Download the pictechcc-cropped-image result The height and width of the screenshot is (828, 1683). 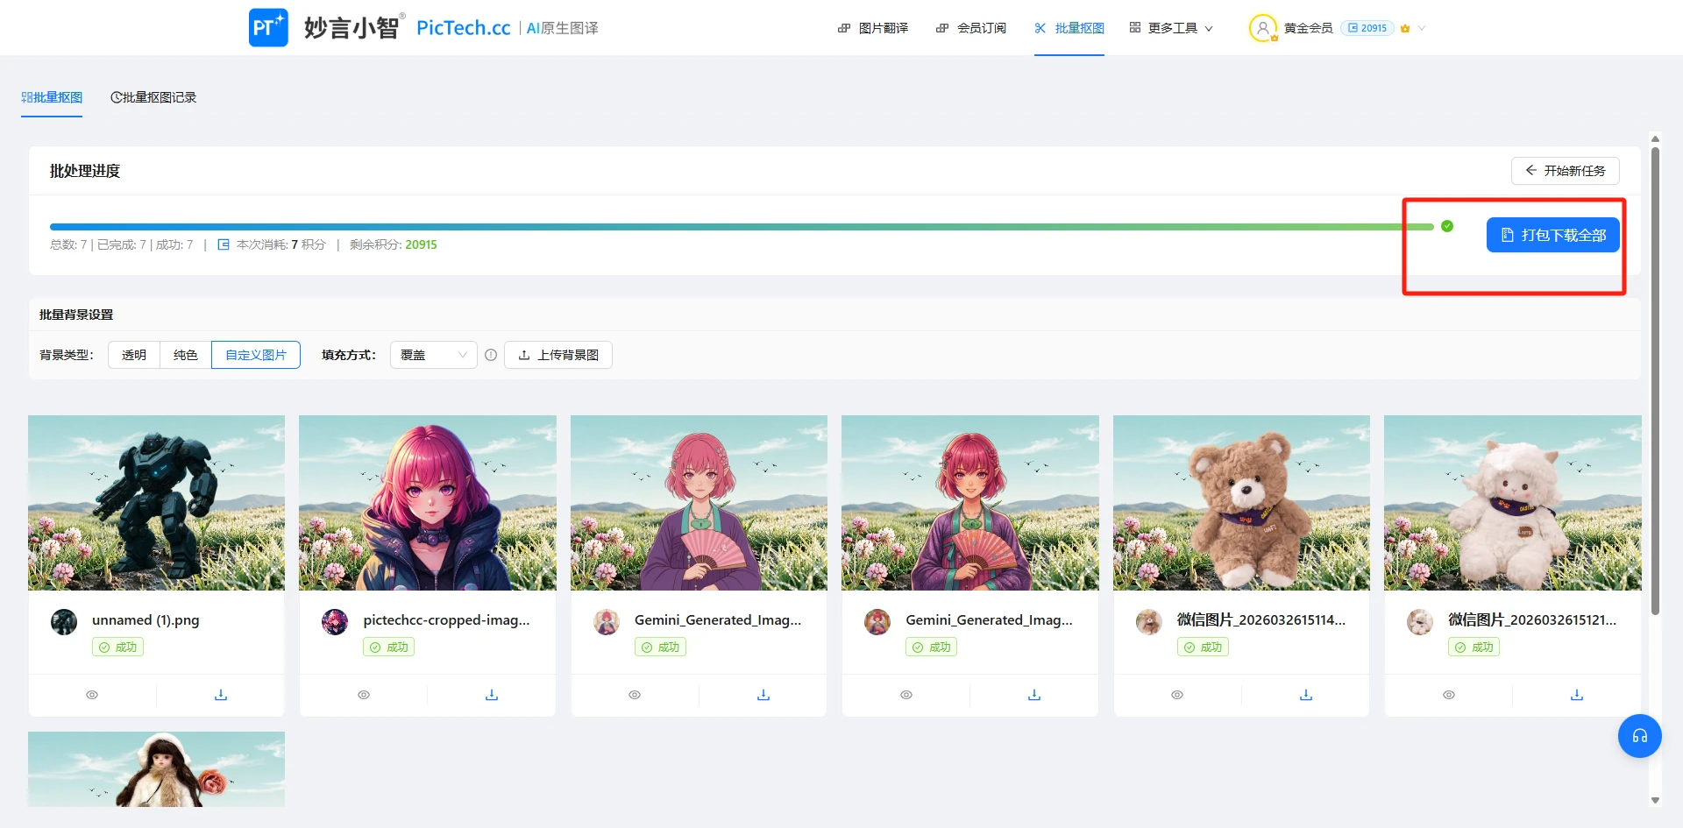tap(492, 695)
